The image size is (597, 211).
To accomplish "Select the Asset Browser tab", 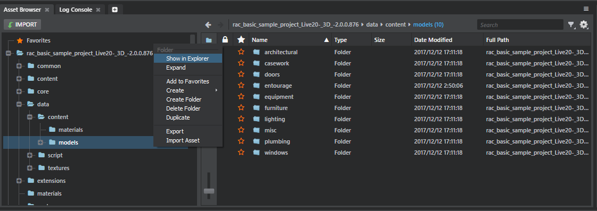I will point(22,10).
